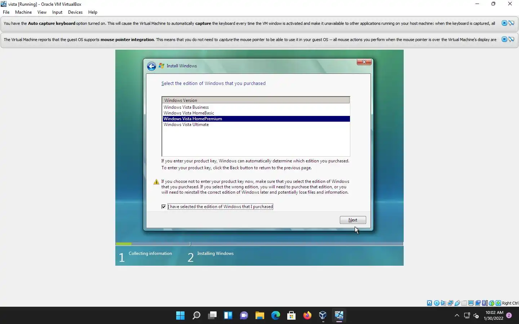Viewport: 519px width, 324px height.
Task: Open the Devices menu
Action: (75, 12)
